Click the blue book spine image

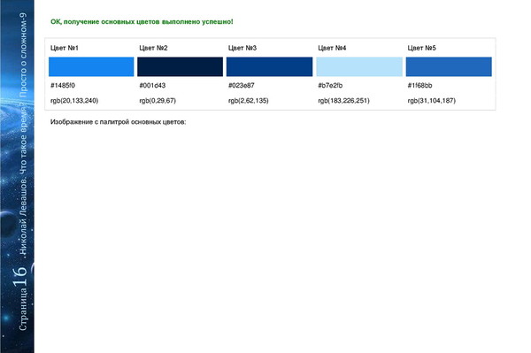(17, 176)
